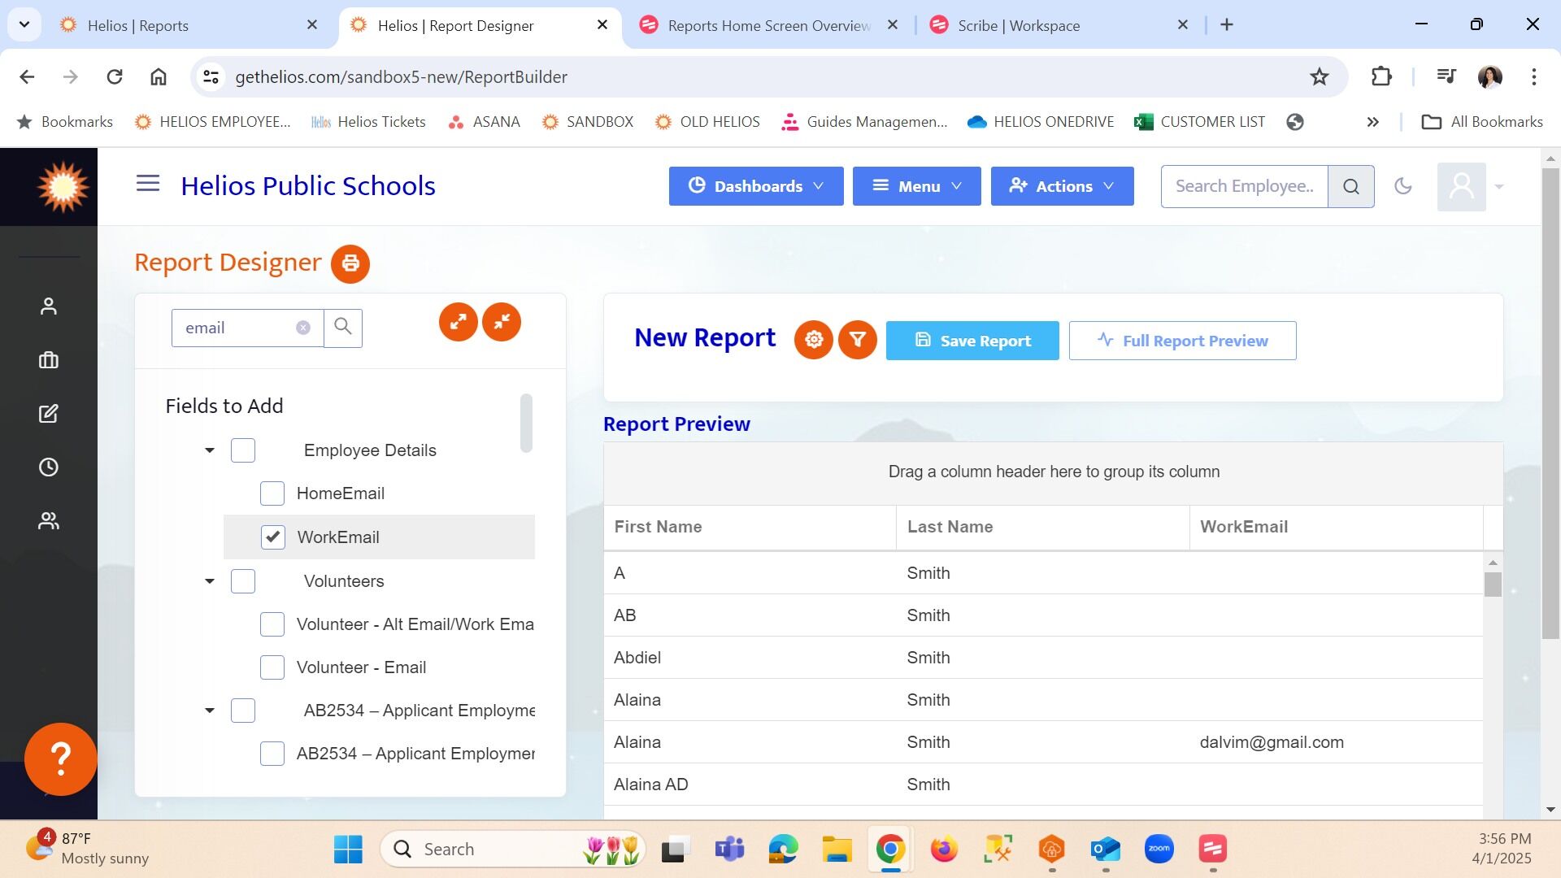Open Full Report Preview

[1182, 341]
